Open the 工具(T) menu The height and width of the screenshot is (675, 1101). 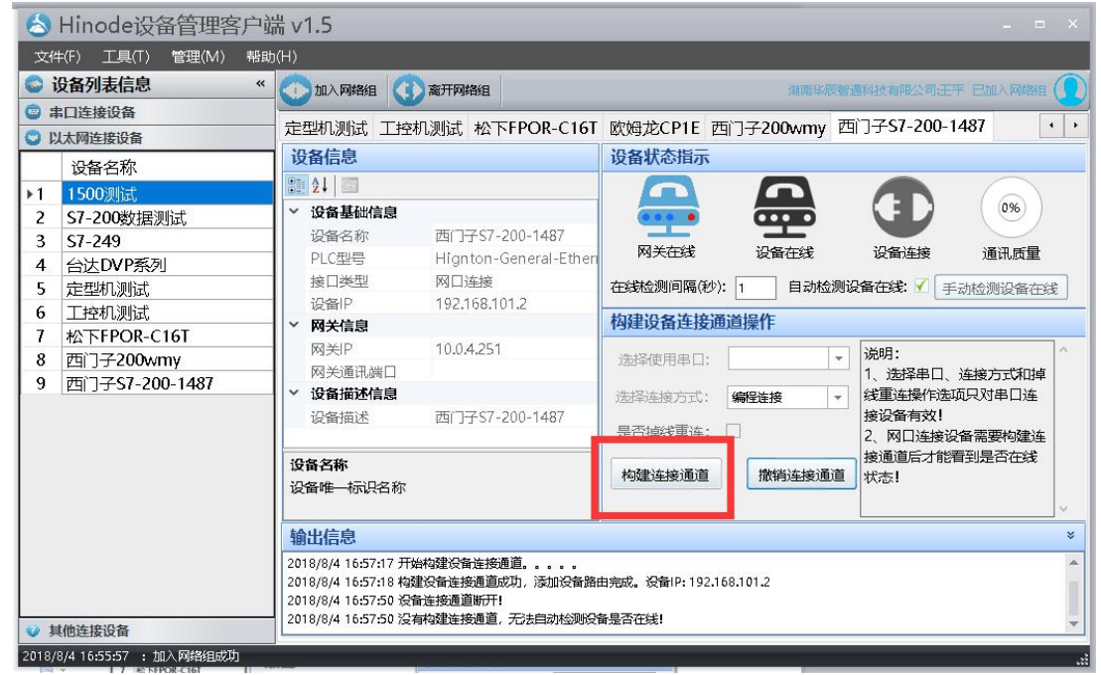(x=126, y=57)
